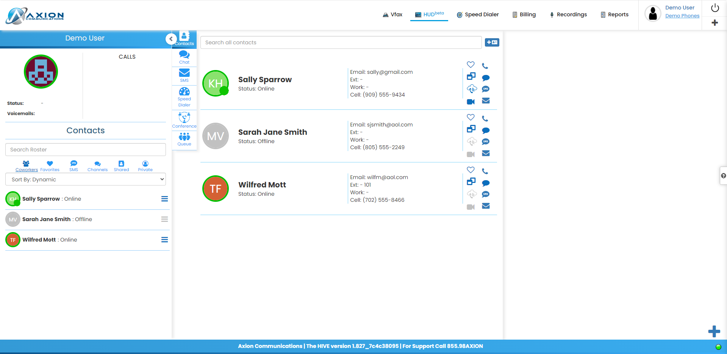Click the Demo User profile avatar in CALLS panel

[41, 72]
